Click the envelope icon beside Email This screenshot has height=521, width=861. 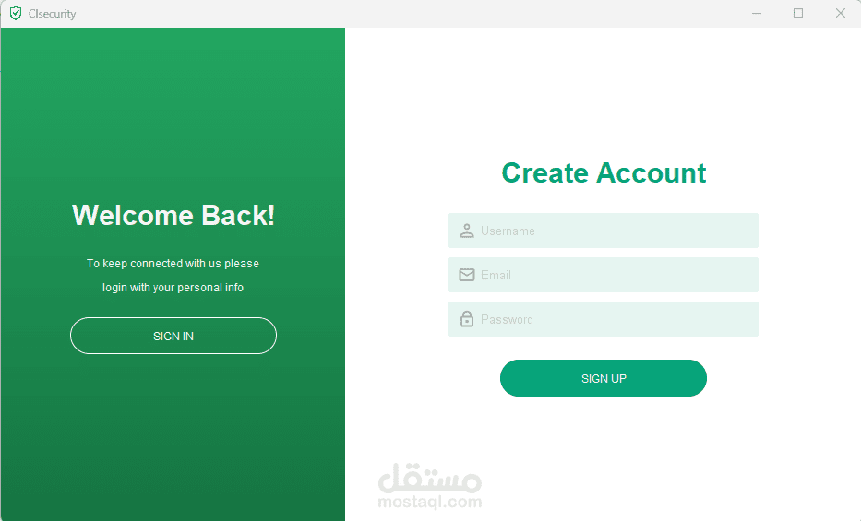467,275
